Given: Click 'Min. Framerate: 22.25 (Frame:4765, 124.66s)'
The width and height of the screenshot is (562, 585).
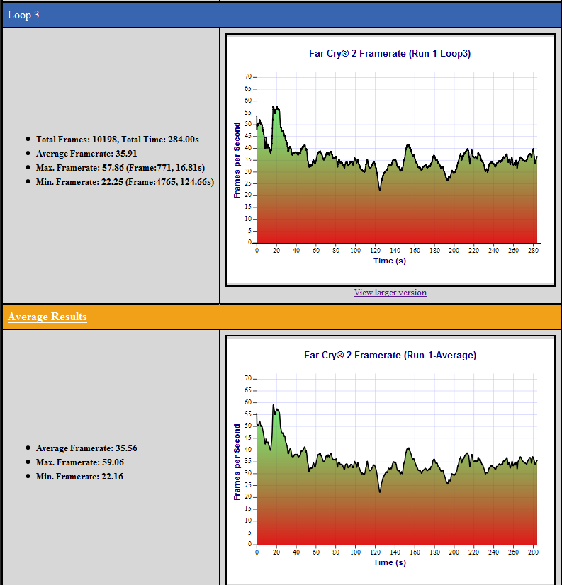Looking at the screenshot, I should point(125,182).
